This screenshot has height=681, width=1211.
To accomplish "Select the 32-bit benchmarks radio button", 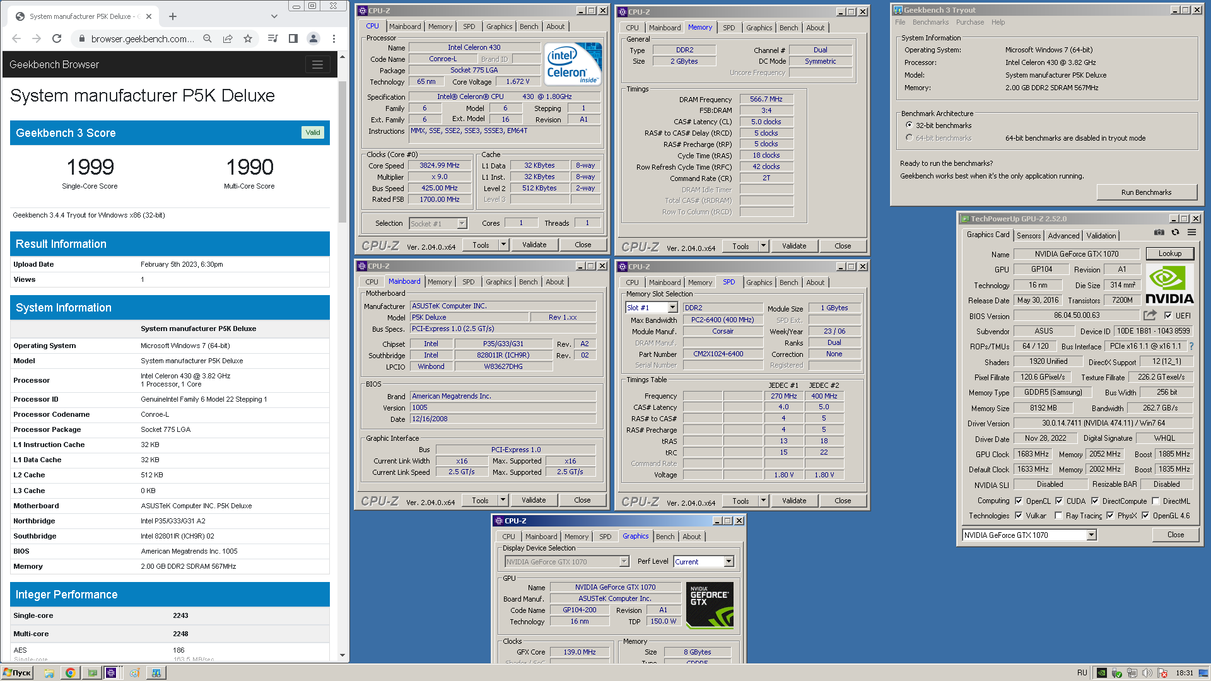I will click(x=909, y=125).
